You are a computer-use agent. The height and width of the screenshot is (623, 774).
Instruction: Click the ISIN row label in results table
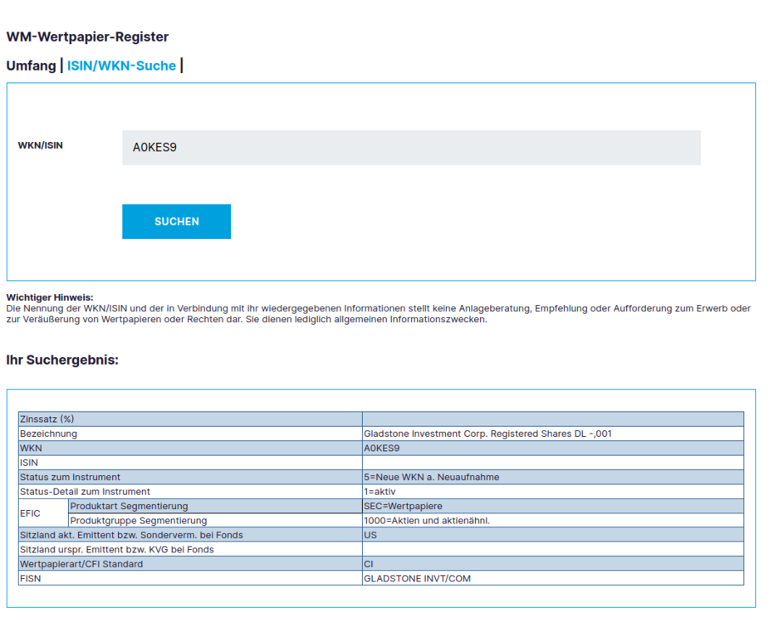coord(28,463)
